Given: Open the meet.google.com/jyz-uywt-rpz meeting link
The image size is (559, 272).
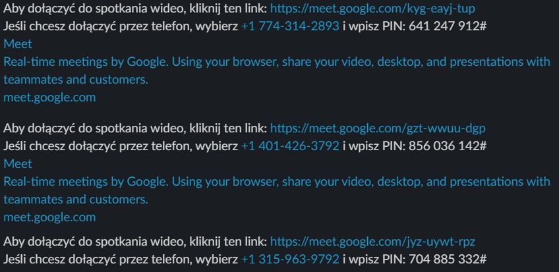Looking at the screenshot, I should coord(372,242).
